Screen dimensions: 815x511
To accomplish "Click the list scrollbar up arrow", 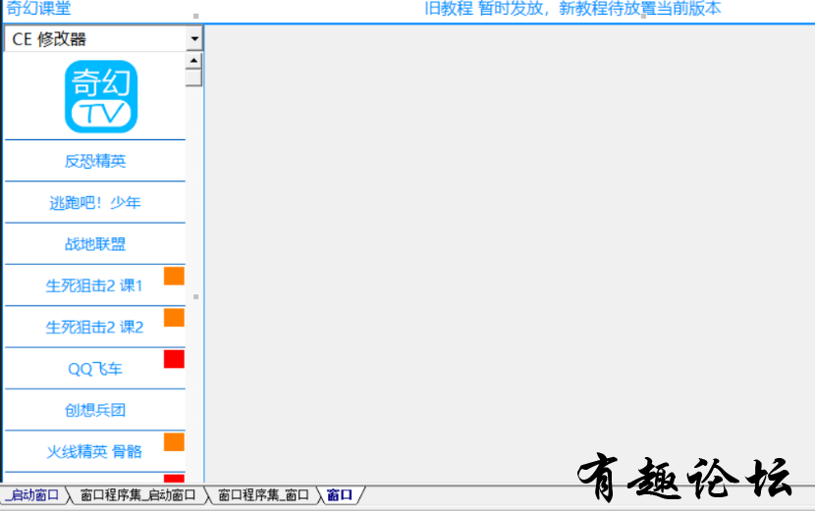I will 193,61.
